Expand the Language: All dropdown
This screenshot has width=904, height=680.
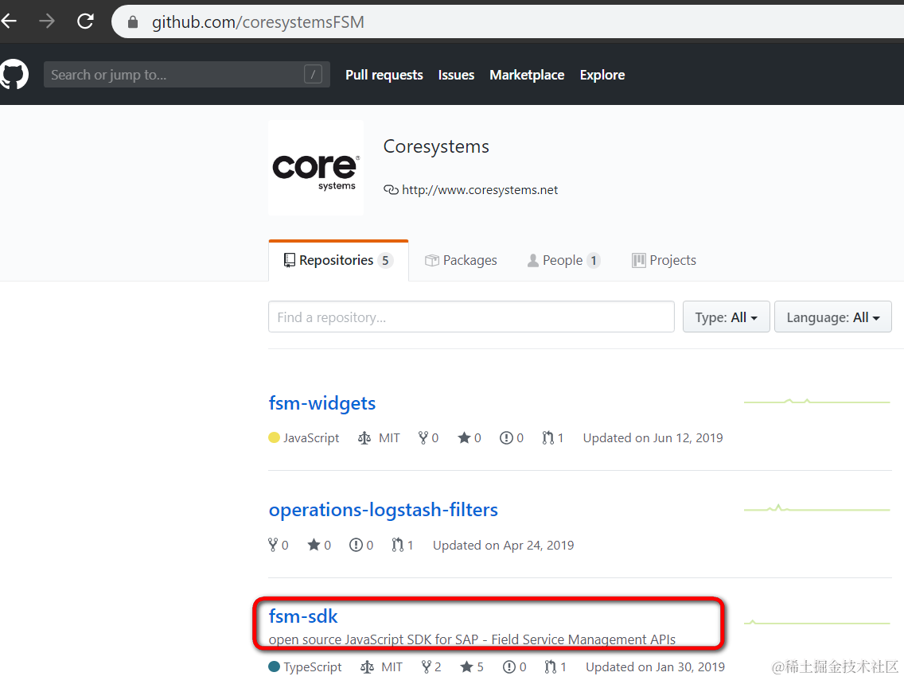click(x=832, y=317)
